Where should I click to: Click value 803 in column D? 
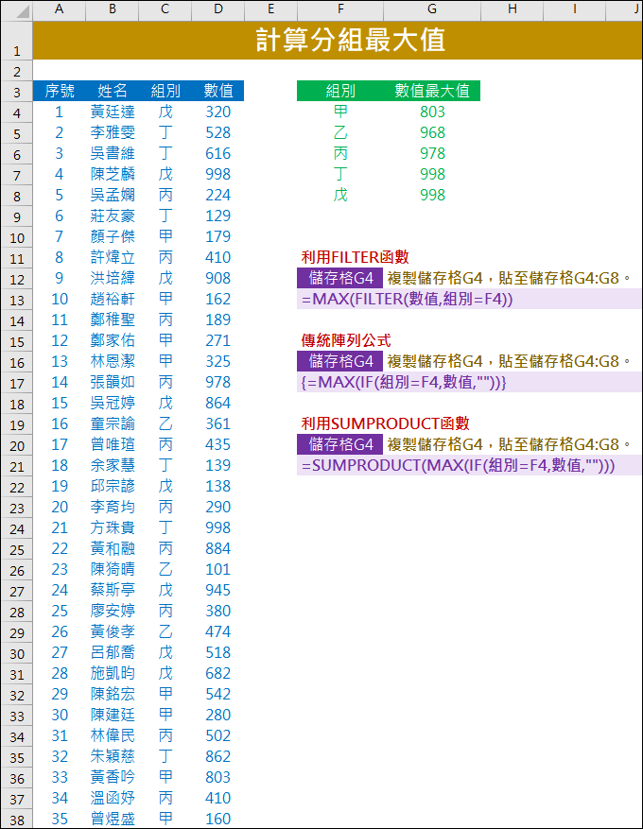tap(217, 777)
